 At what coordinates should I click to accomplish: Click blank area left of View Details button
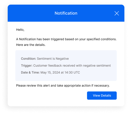coord(51,96)
